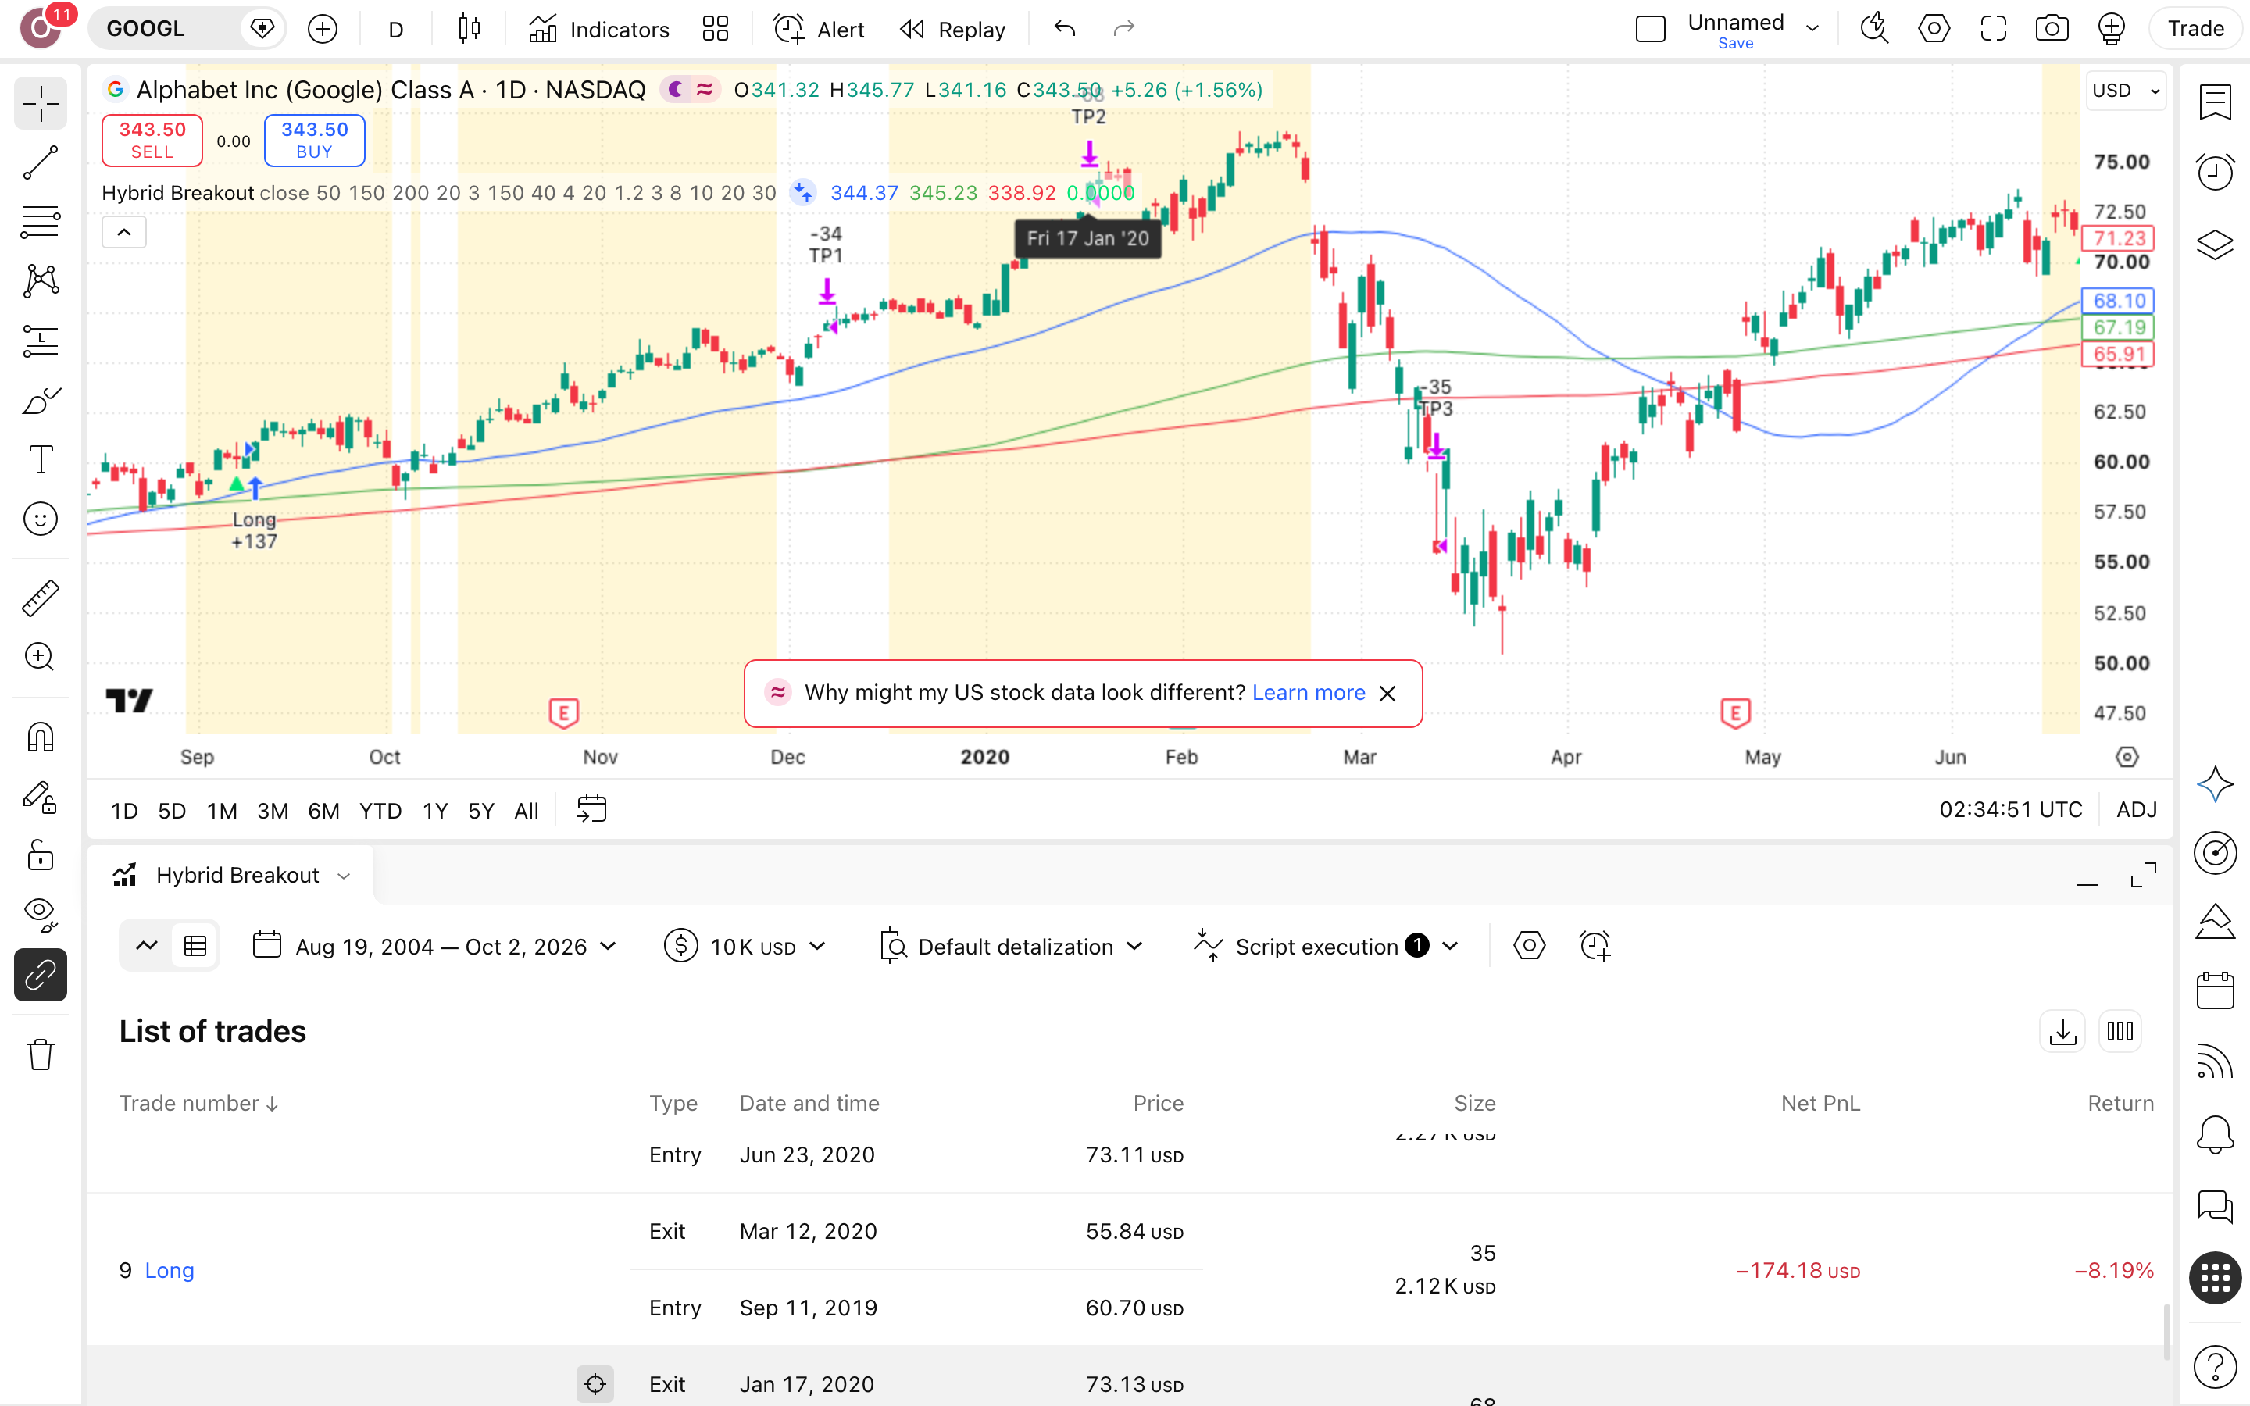The image size is (2250, 1406).
Task: Select the text annotation tool
Action: (40, 459)
